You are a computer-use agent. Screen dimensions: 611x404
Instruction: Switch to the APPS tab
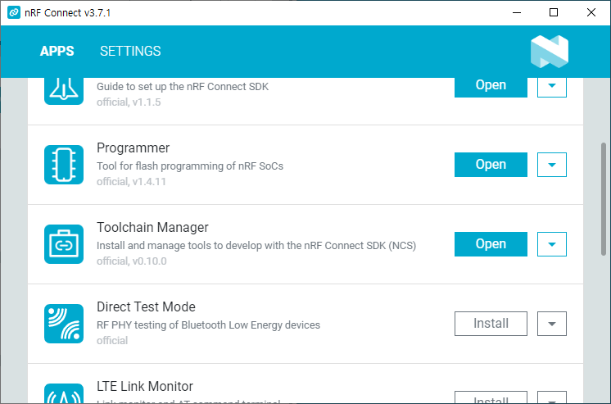point(57,51)
